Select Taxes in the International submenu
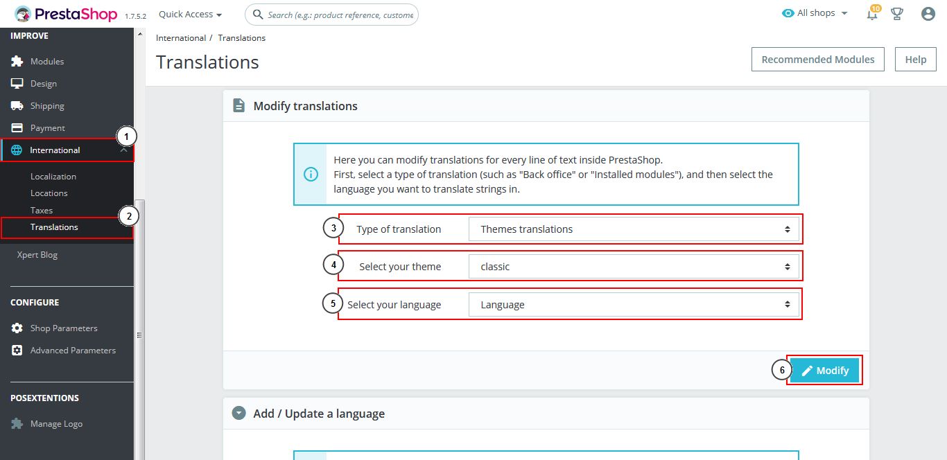 tap(42, 210)
